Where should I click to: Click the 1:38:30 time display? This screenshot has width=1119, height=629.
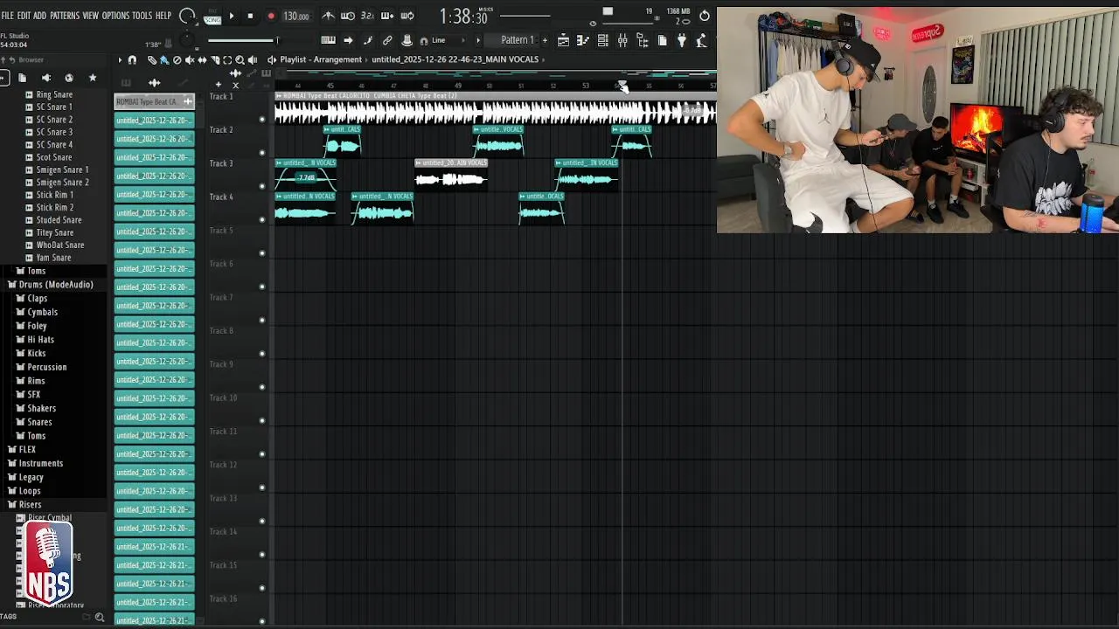point(463,17)
